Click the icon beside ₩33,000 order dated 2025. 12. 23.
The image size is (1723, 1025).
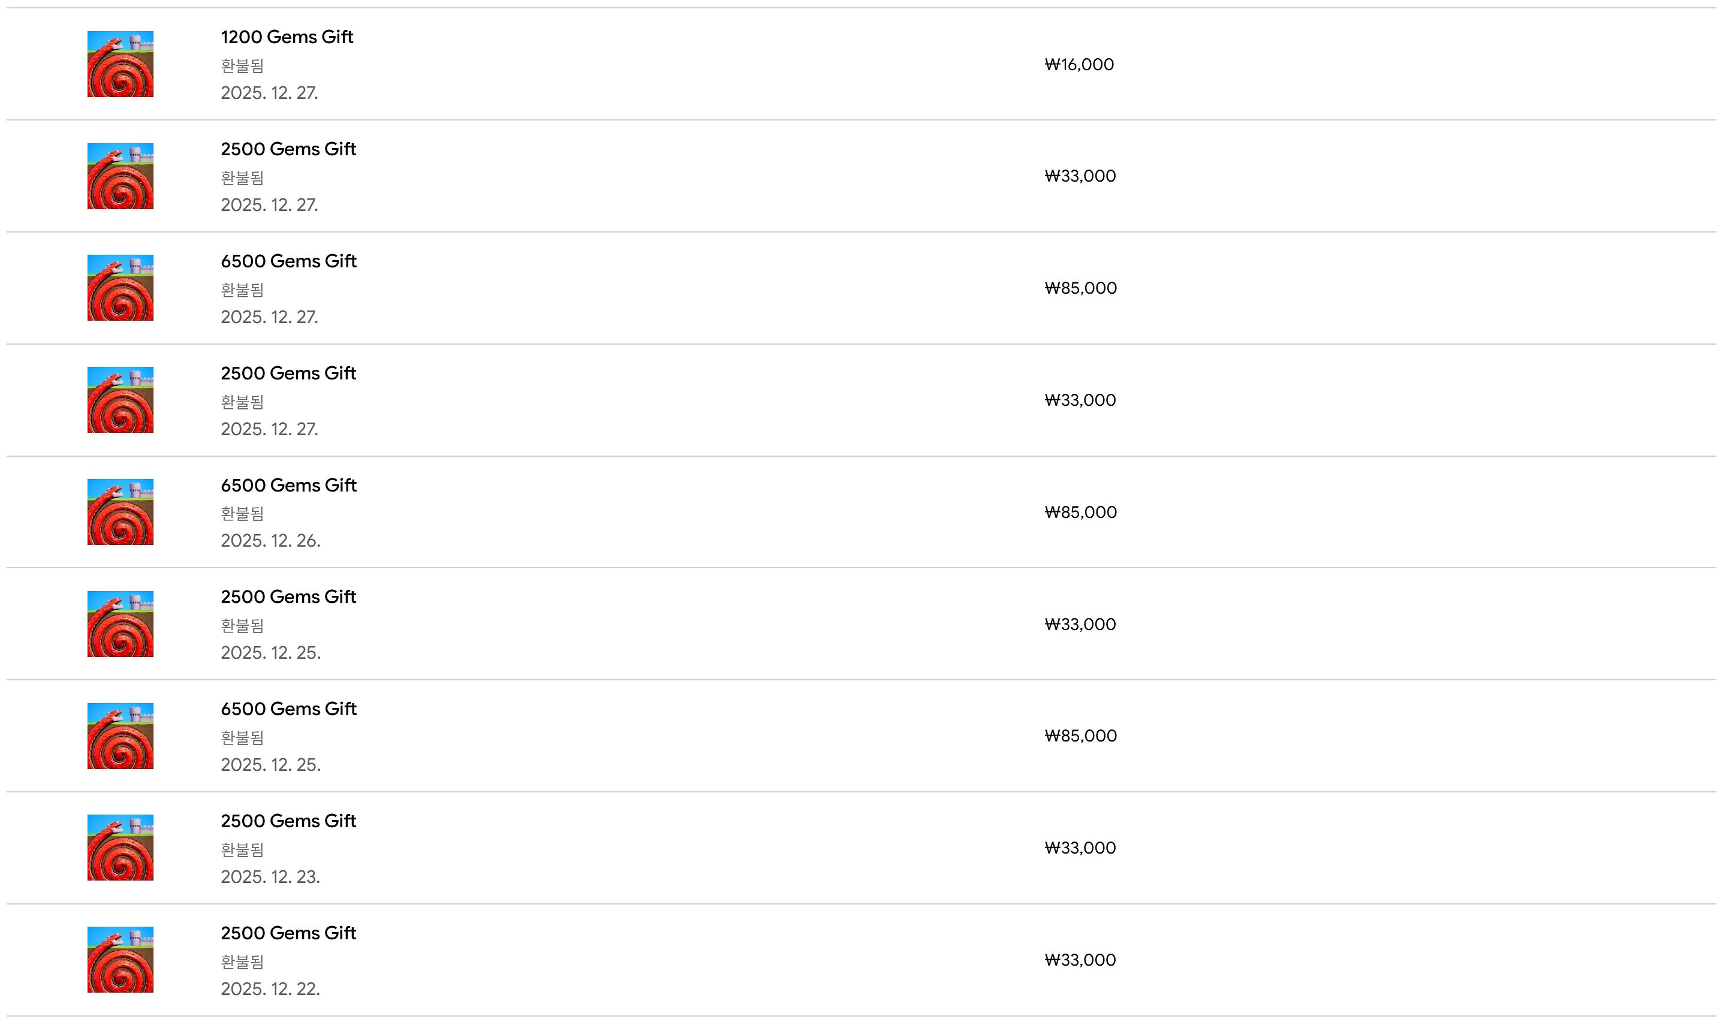click(x=120, y=848)
